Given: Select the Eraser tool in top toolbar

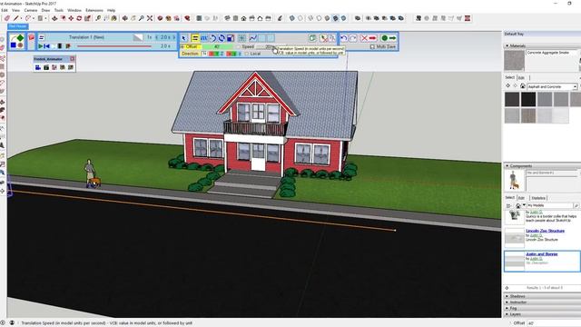Looking at the screenshot, I should coord(7,18).
